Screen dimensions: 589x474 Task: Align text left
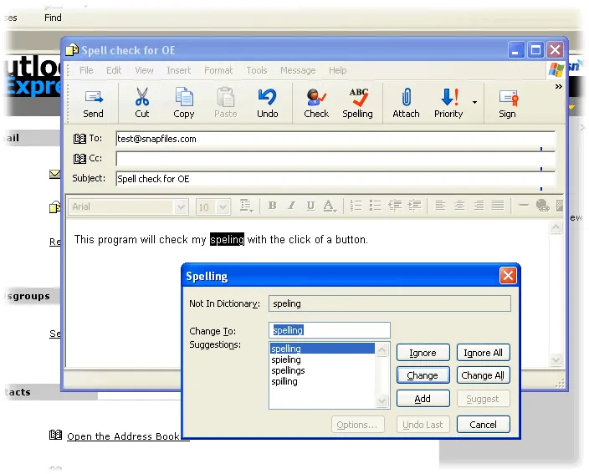[x=440, y=206]
